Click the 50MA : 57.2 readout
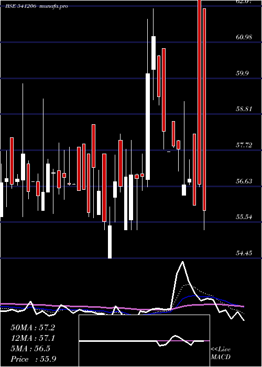Viewport: 262px width, 367px height. click(32, 328)
